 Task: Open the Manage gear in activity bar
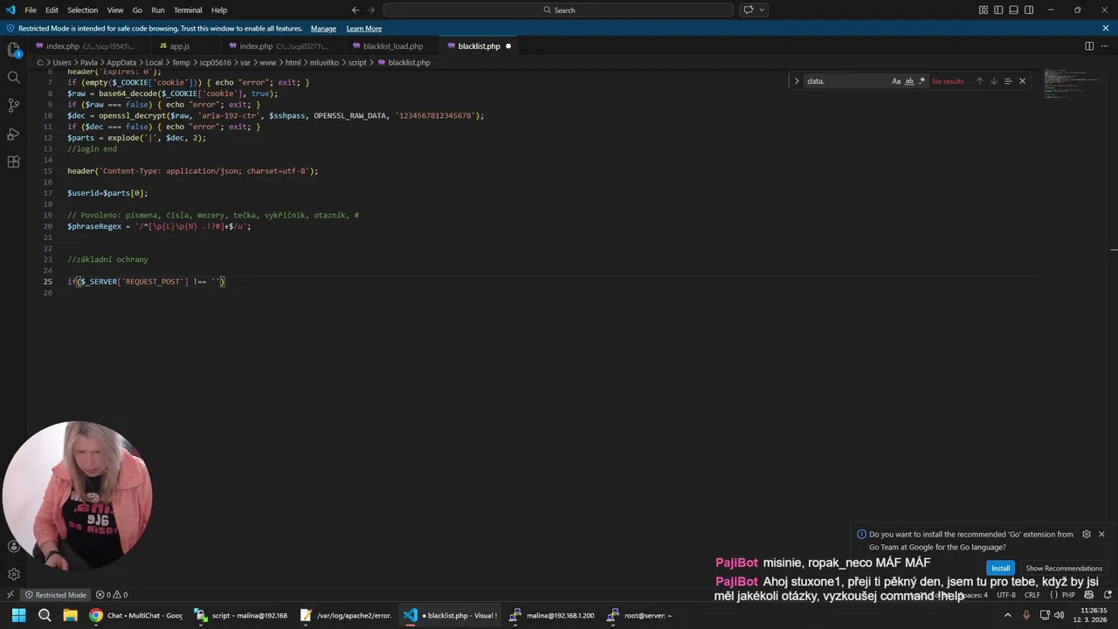[13, 574]
